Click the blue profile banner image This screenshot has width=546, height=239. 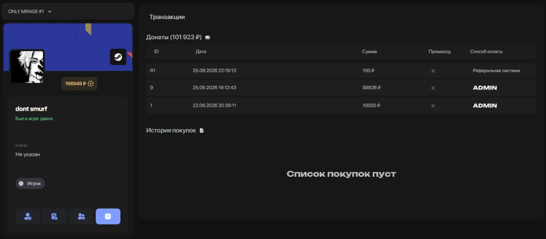pyautogui.click(x=68, y=47)
